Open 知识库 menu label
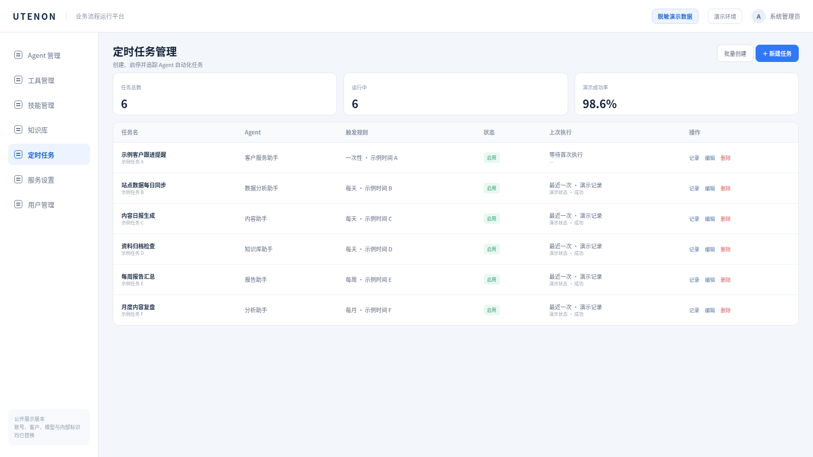Screen dimensions: 813x457 point(38,130)
